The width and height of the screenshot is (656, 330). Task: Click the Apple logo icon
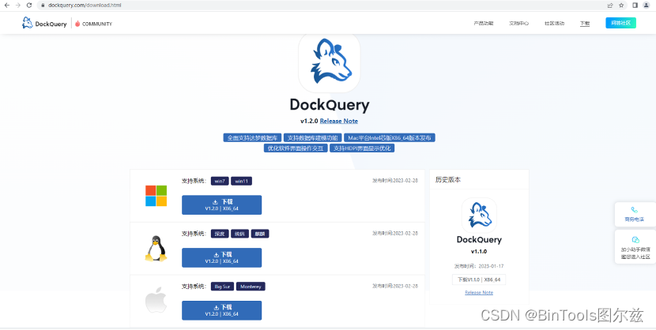pyautogui.click(x=156, y=300)
